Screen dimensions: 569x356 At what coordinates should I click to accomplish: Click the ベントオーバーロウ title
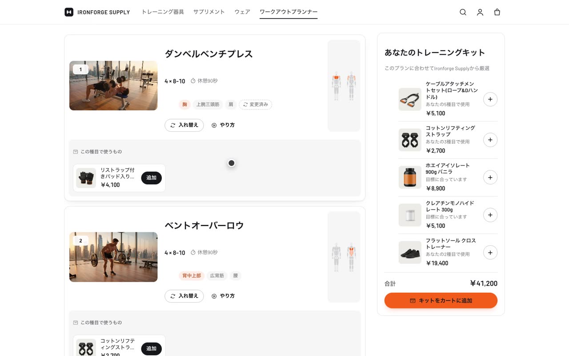[204, 226]
